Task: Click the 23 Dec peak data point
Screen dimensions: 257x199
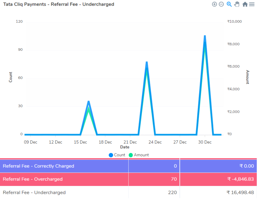Action: click(147, 62)
